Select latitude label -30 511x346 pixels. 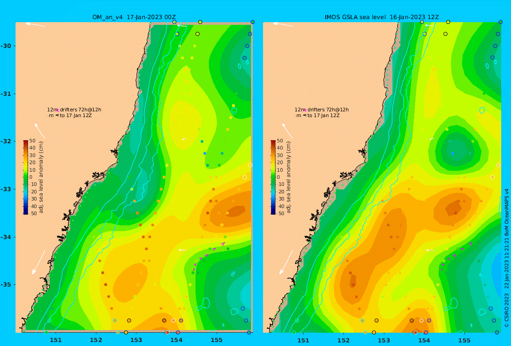6,46
